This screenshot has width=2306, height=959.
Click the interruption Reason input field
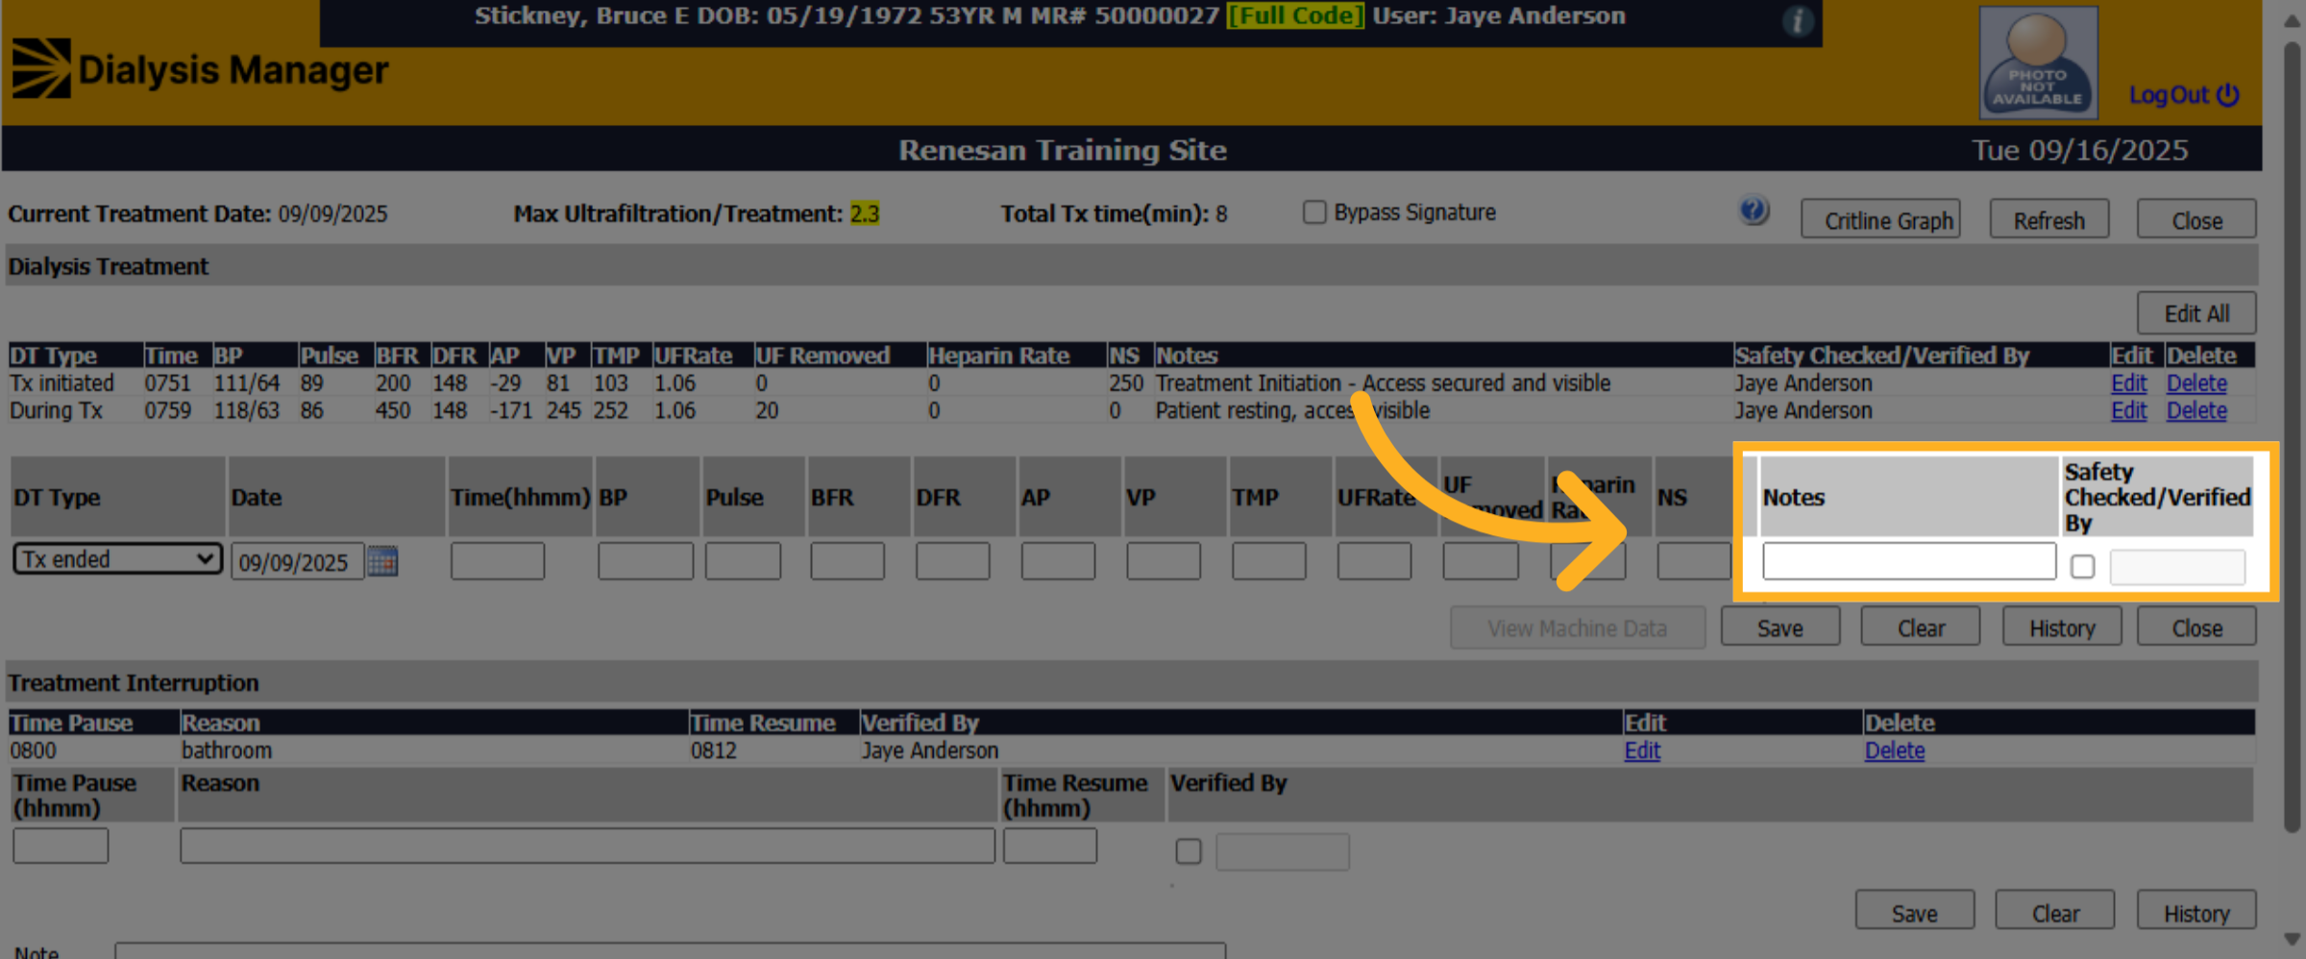pos(587,846)
